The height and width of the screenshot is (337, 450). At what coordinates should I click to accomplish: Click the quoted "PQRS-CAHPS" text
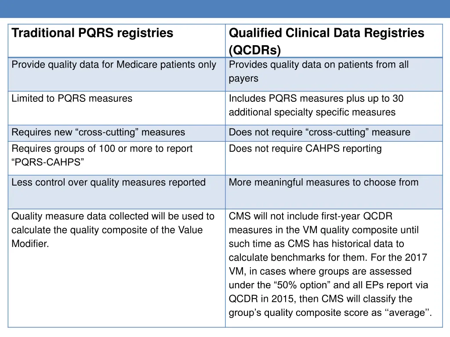click(x=48, y=163)
